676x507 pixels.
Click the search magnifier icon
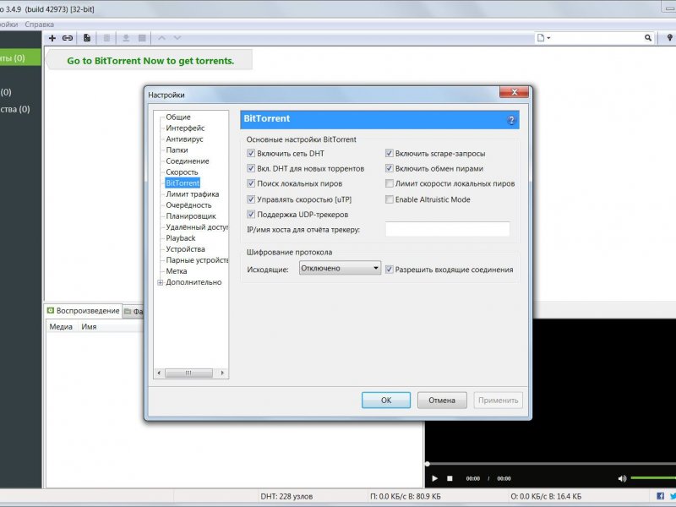click(647, 38)
